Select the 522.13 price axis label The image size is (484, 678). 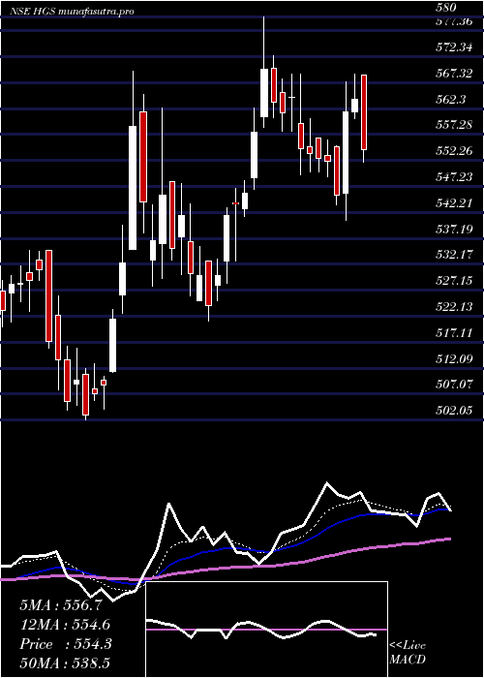click(454, 307)
